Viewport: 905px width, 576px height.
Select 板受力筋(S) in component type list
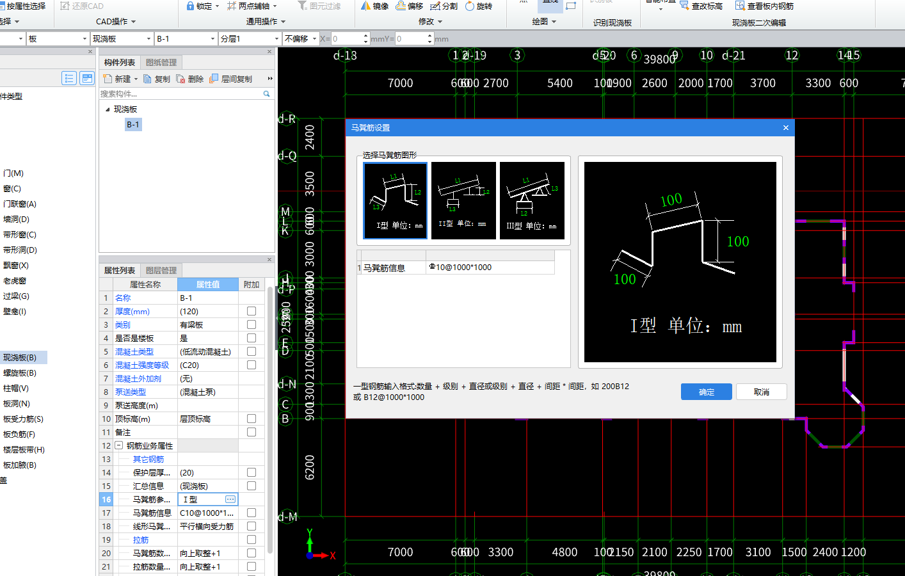[x=23, y=419]
